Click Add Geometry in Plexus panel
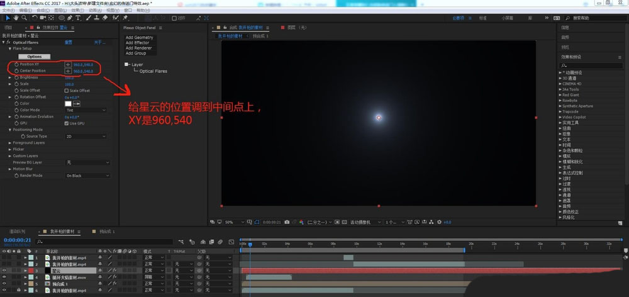This screenshot has height=297, width=629. click(x=139, y=38)
